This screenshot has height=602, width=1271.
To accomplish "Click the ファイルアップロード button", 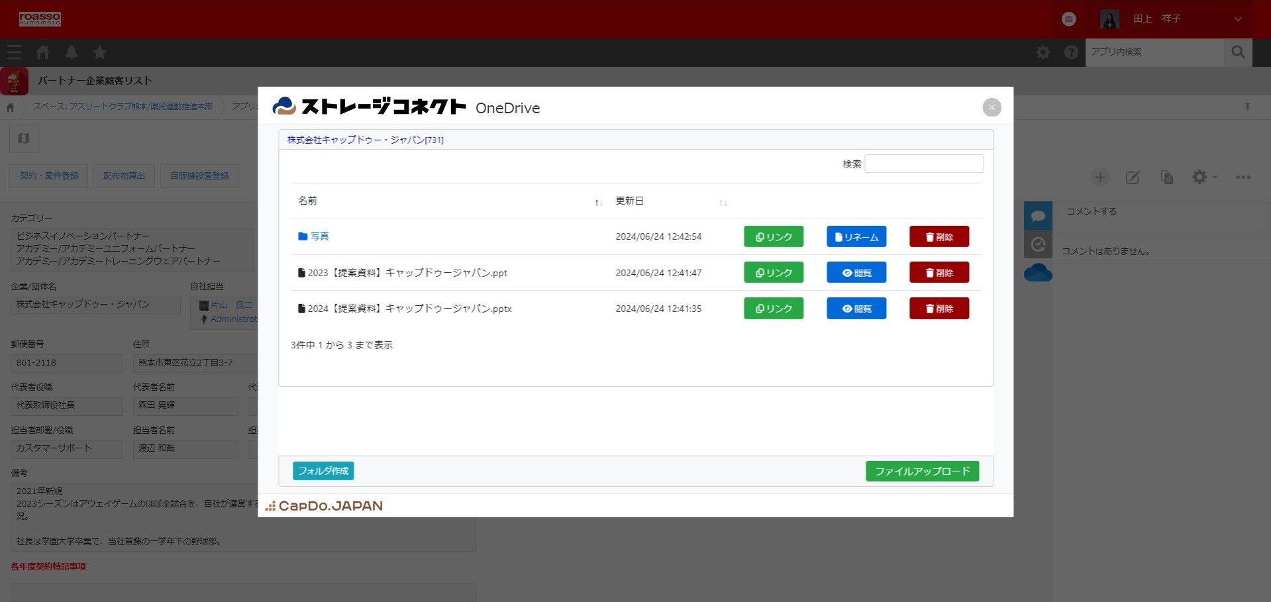I will (x=922, y=471).
